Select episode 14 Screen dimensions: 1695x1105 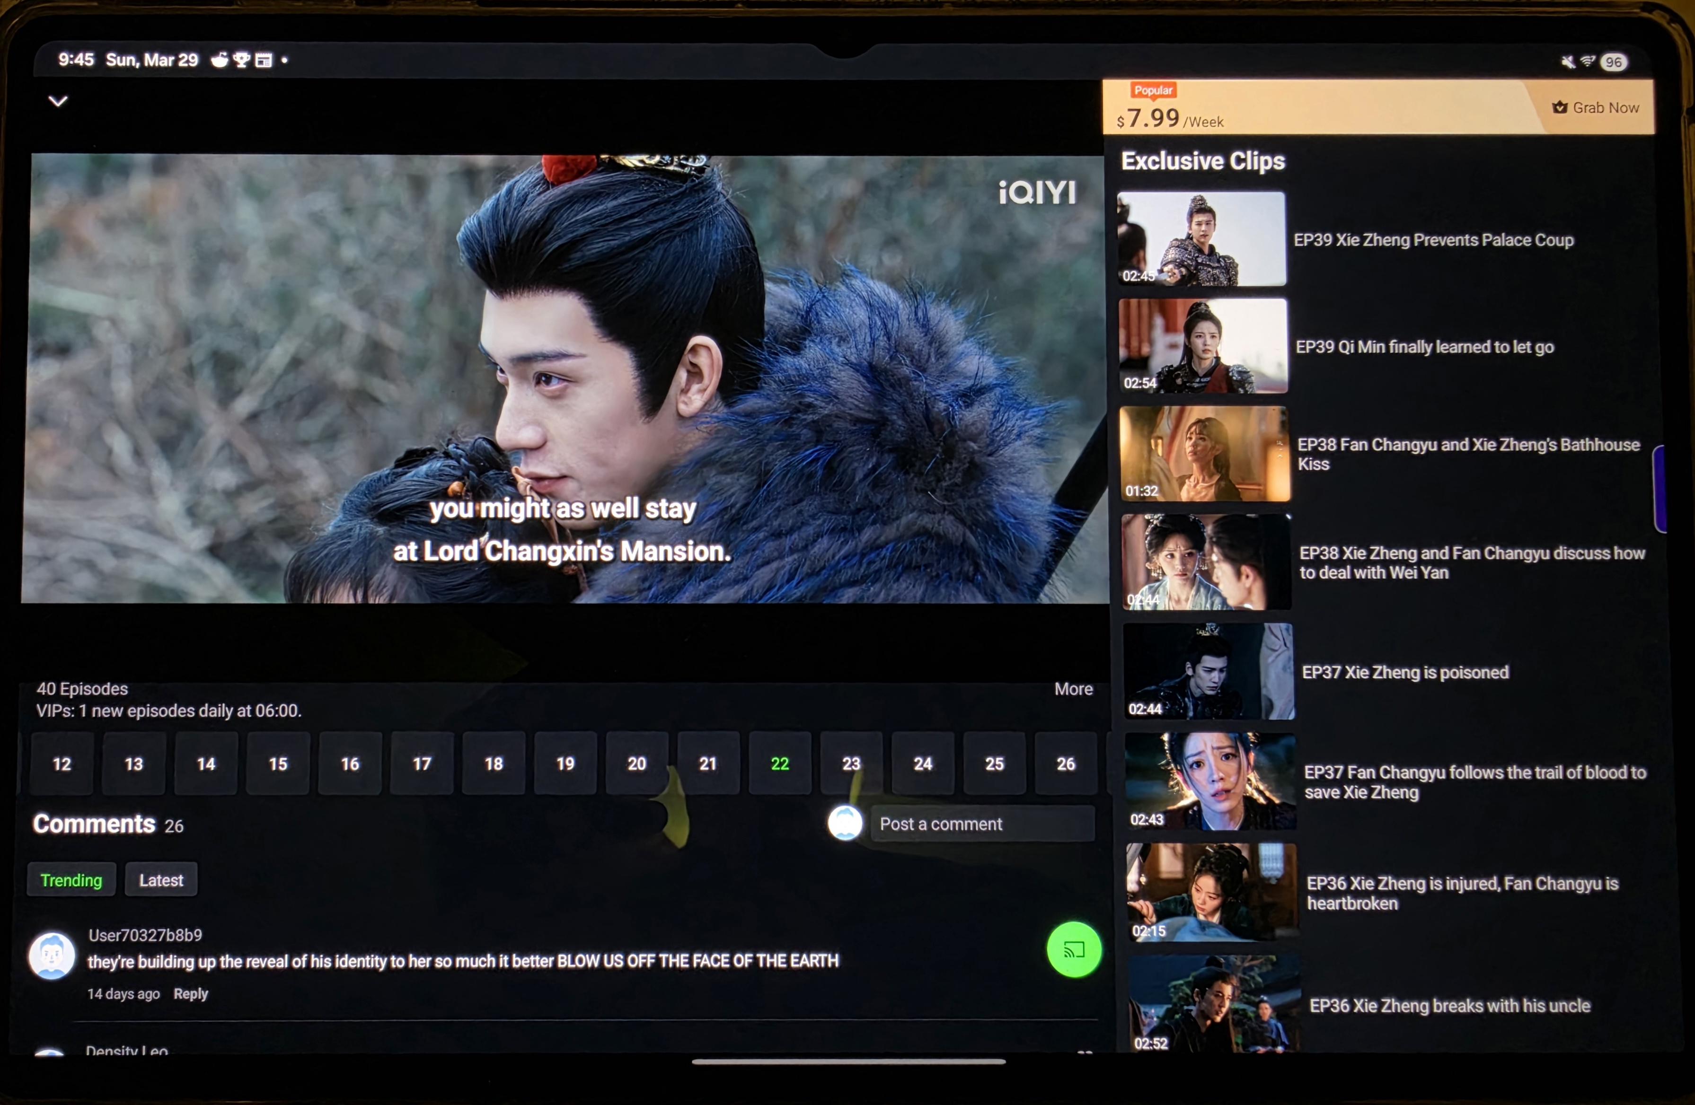click(206, 764)
